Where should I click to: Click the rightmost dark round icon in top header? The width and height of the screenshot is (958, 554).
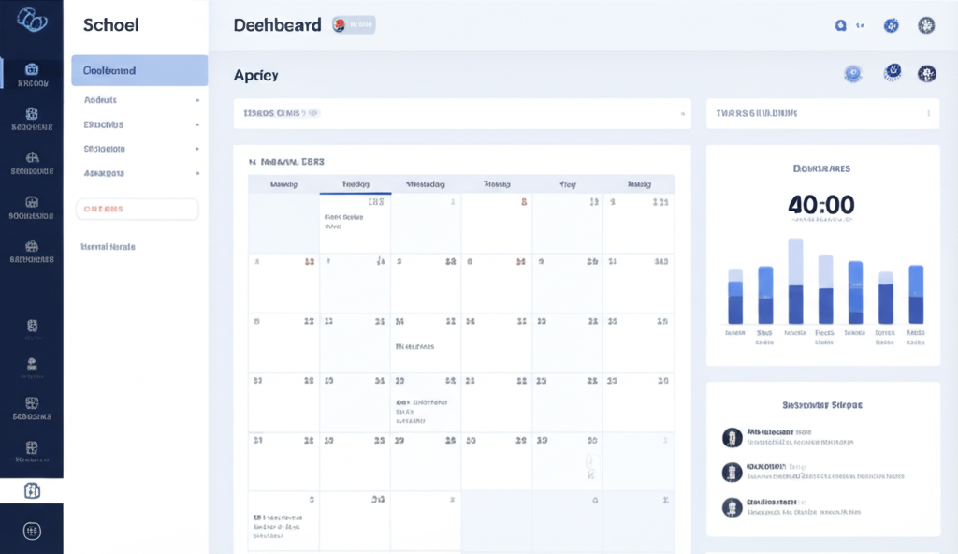pyautogui.click(x=926, y=26)
